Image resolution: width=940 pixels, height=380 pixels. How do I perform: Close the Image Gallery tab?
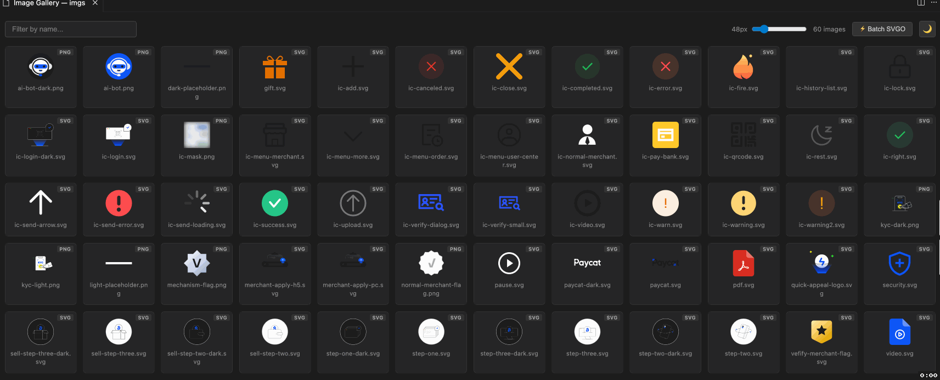(95, 3)
